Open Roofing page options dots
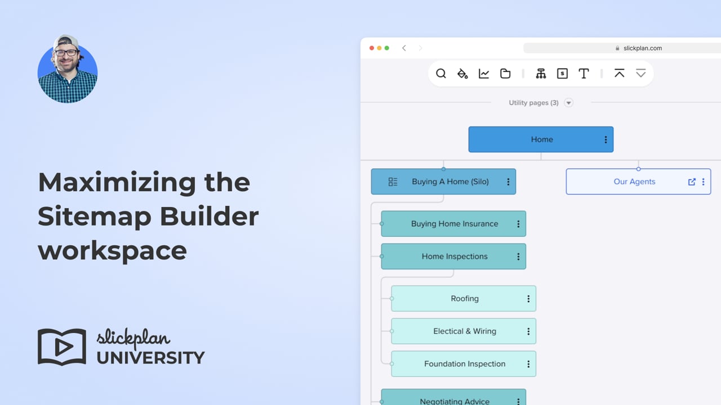Image resolution: width=721 pixels, height=405 pixels. 528,299
